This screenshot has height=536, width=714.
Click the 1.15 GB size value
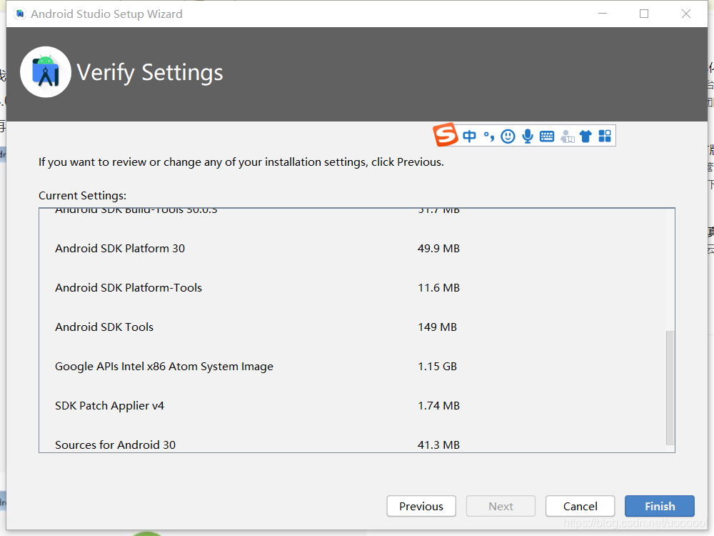(437, 367)
